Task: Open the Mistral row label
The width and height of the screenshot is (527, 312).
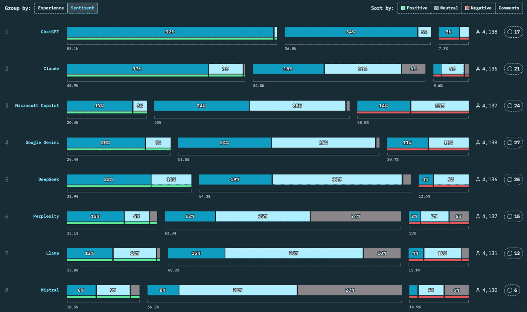Action: 50,290
